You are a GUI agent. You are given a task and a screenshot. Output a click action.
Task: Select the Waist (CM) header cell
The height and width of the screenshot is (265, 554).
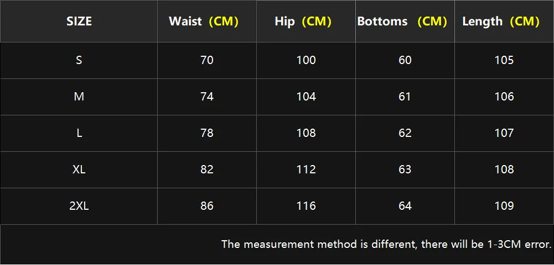[x=206, y=22]
